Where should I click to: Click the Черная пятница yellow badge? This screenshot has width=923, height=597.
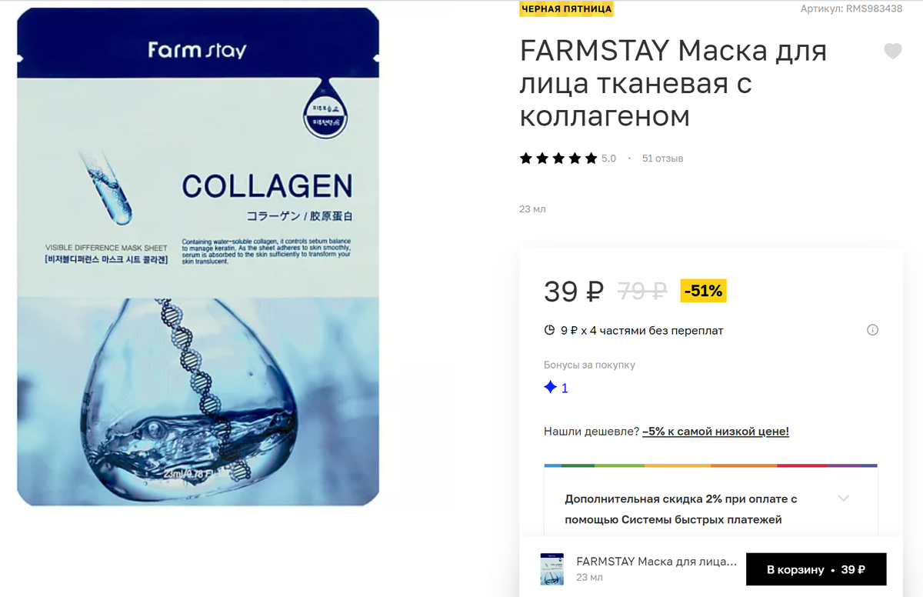click(567, 8)
